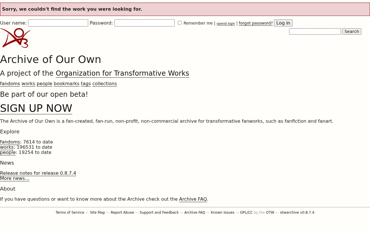Go to tags in navigation menu

point(86,84)
